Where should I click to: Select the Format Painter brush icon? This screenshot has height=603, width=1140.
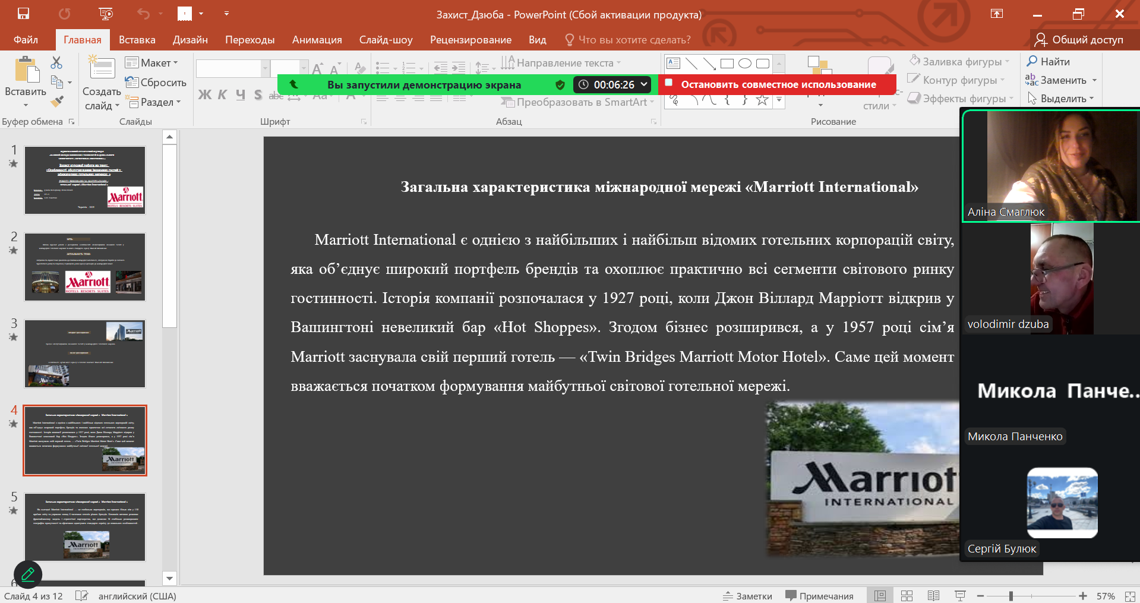coord(57,102)
